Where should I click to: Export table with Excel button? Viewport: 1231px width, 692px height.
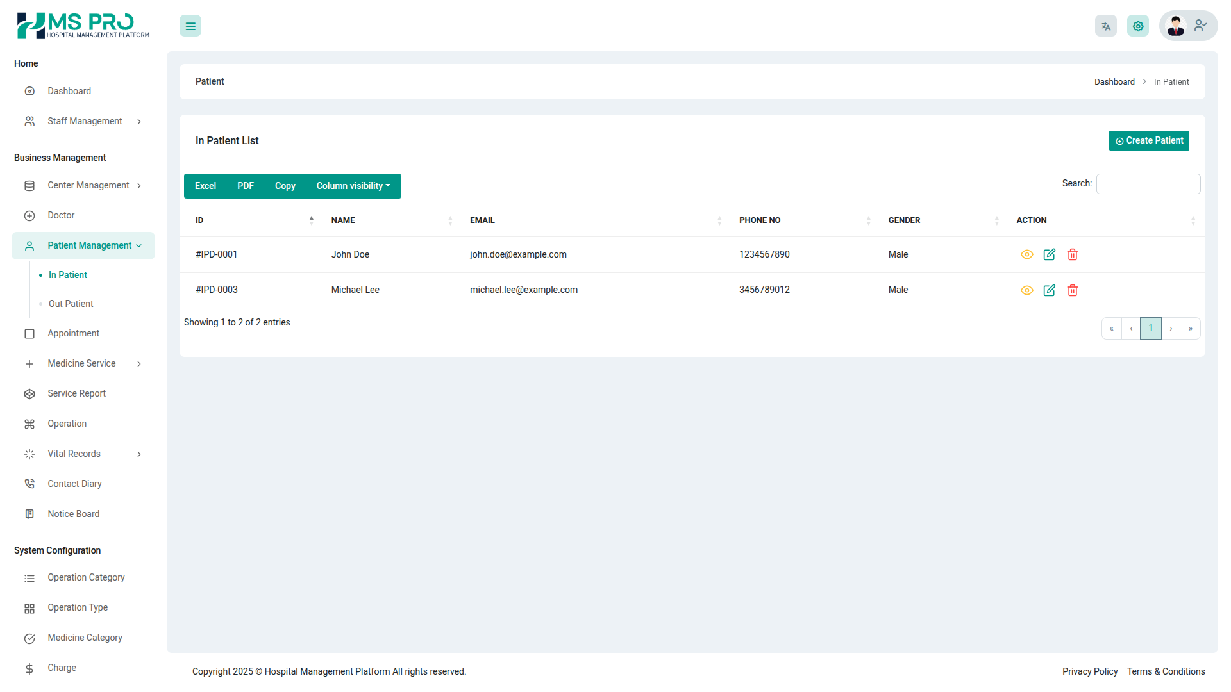(x=205, y=186)
